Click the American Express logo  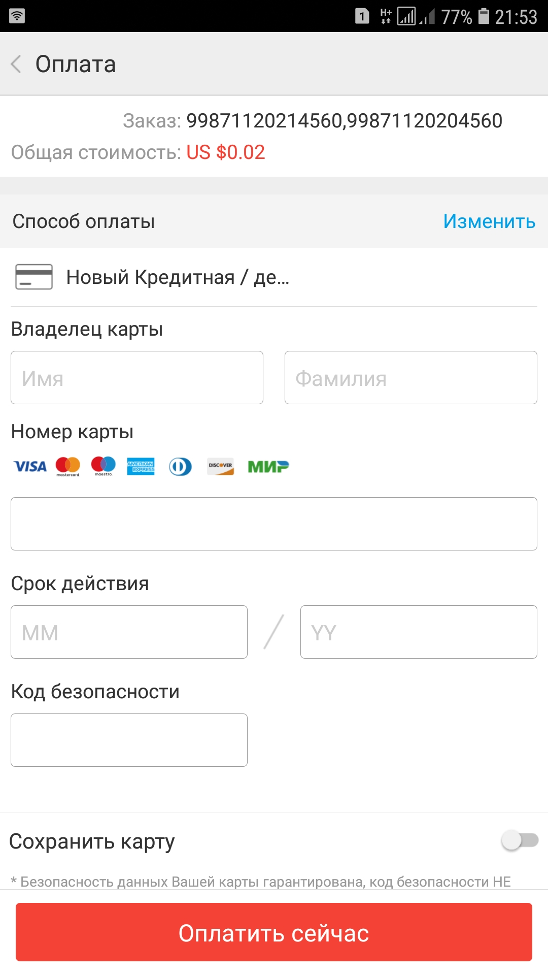141,466
